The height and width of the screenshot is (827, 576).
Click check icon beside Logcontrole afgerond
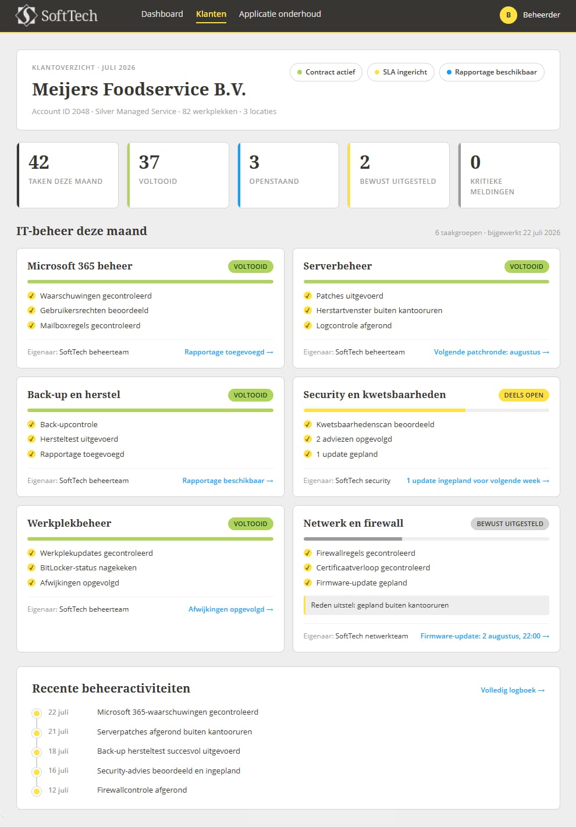pos(308,325)
